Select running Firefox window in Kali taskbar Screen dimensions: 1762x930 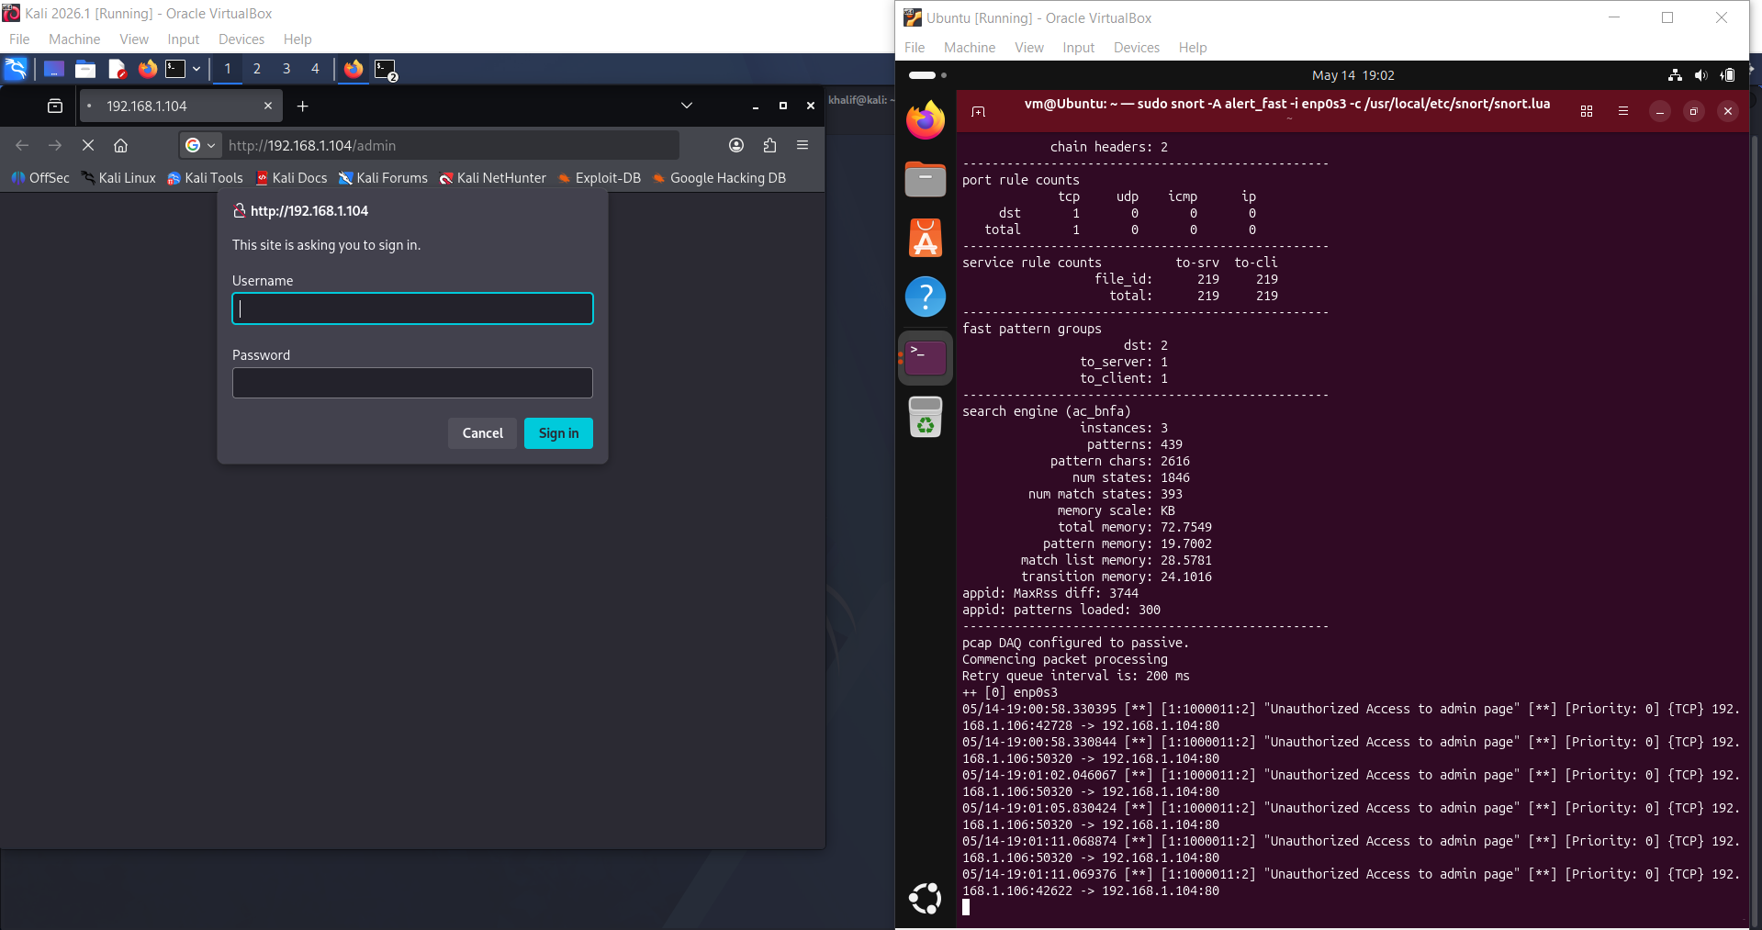354,69
